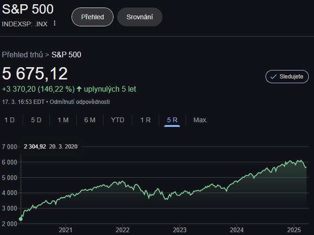This screenshot has height=235, width=314.
Task: Open the Přehled trhů breadcrumb link
Action: pyautogui.click(x=23, y=55)
